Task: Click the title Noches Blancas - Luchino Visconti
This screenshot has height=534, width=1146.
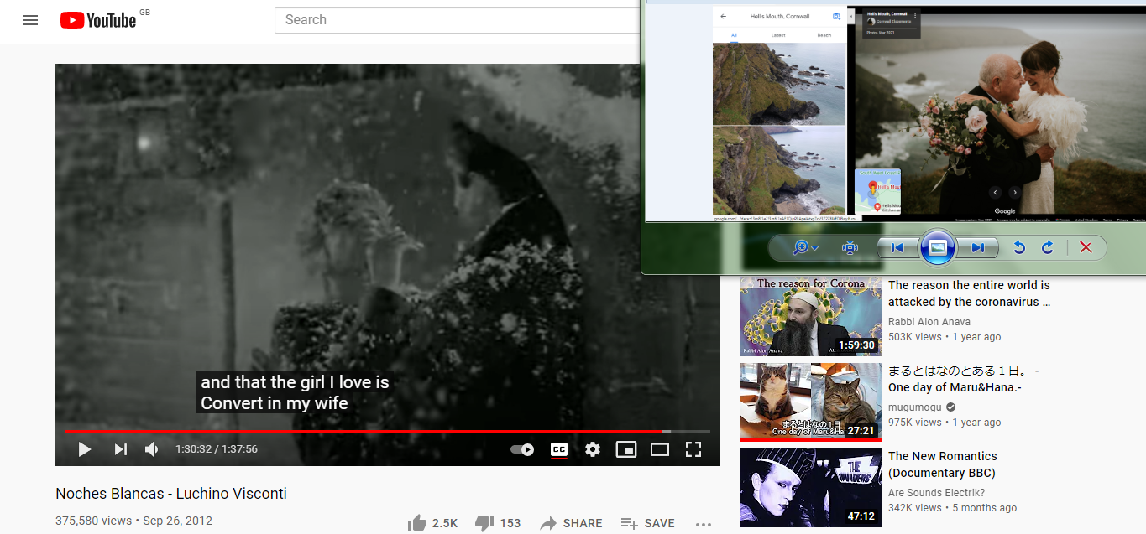Action: pos(171,494)
